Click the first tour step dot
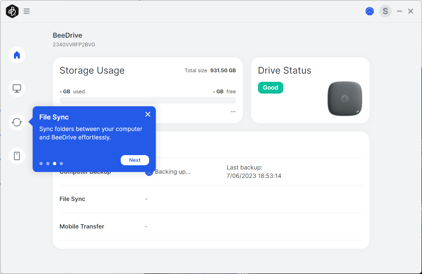This screenshot has width=422, height=274. pos(41,164)
